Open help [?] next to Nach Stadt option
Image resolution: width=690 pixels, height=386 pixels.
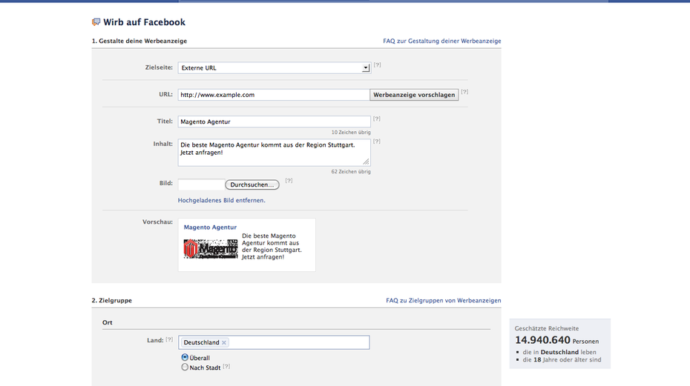[226, 366]
